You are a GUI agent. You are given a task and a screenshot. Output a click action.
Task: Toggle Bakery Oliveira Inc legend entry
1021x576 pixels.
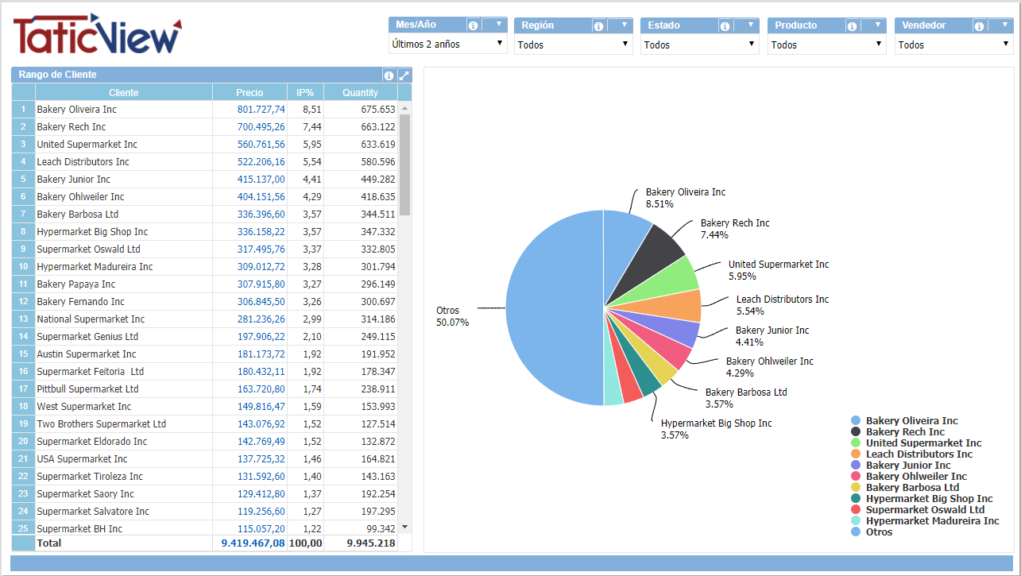tap(911, 421)
